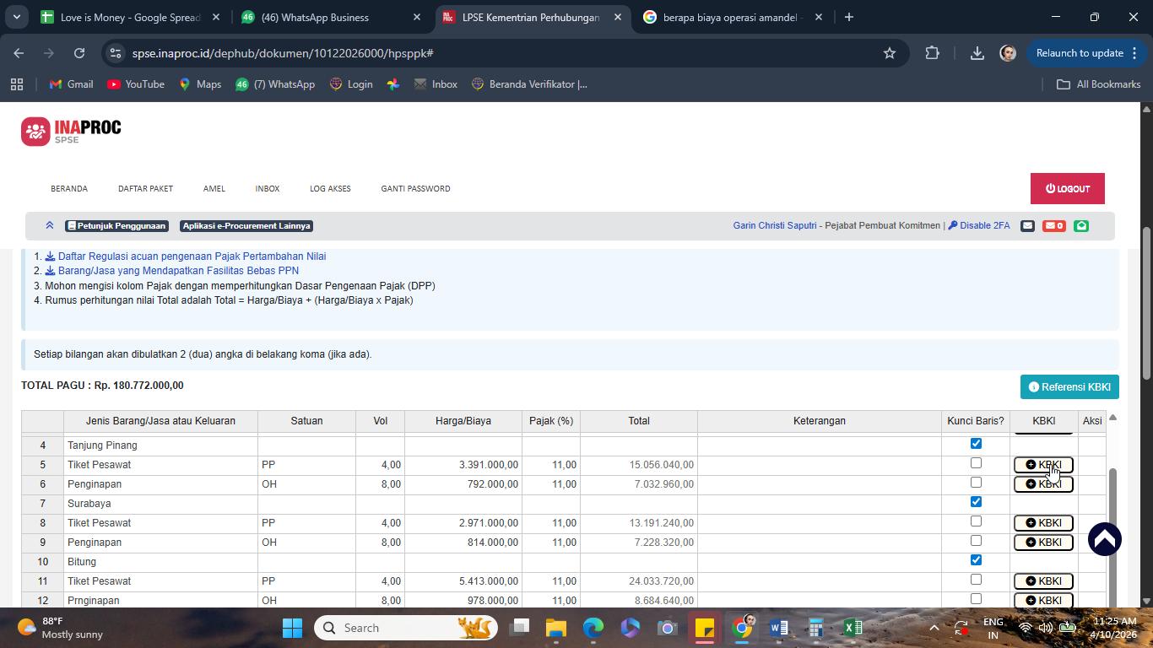The height and width of the screenshot is (648, 1153).
Task: Open the dark envelope inbox icon
Action: (1027, 225)
